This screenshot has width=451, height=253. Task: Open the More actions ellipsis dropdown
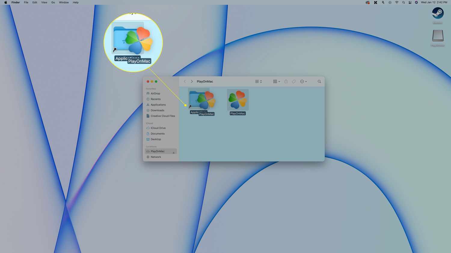pyautogui.click(x=303, y=82)
